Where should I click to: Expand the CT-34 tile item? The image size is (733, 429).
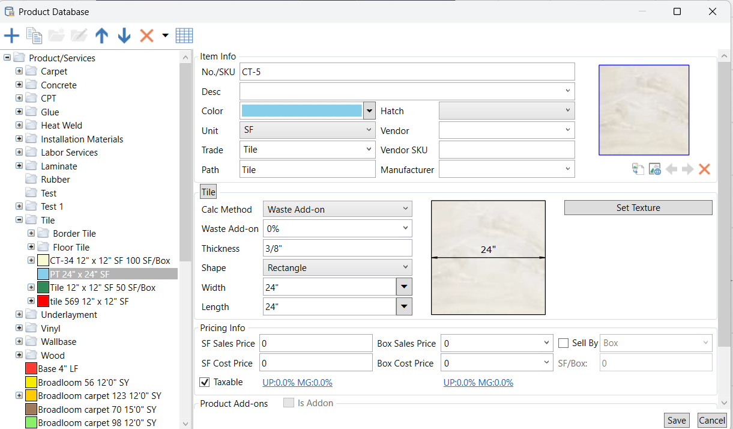click(31, 260)
